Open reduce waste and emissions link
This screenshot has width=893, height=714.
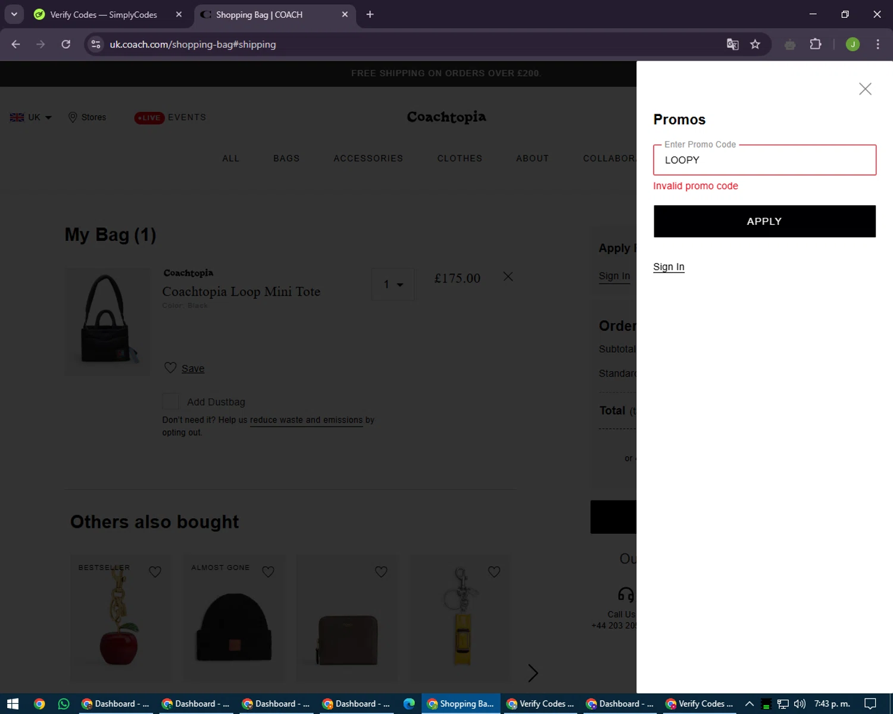306,420
